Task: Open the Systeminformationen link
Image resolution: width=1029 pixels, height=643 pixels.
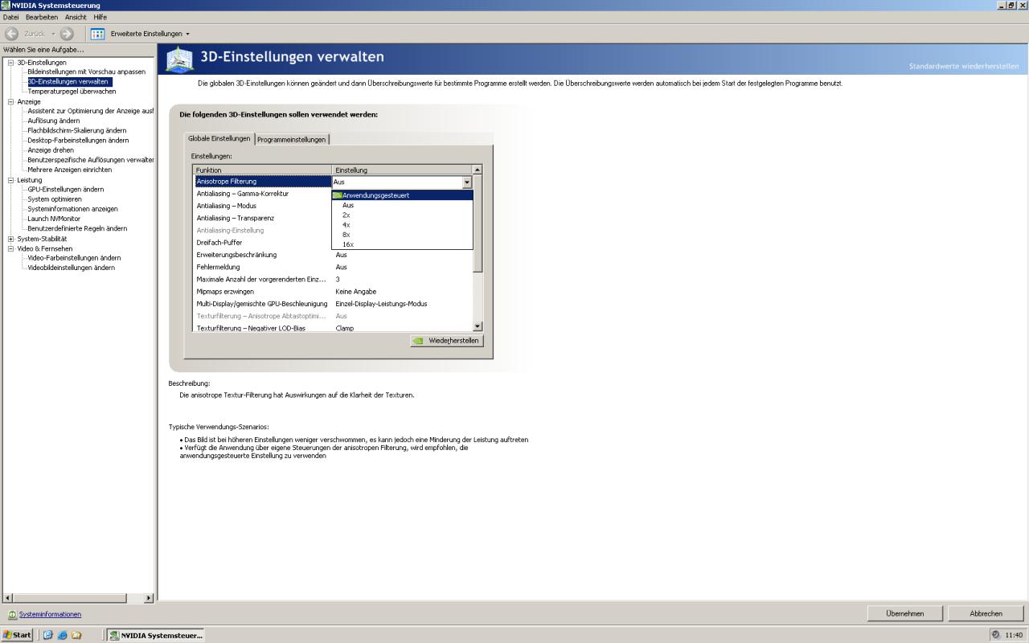Action: (50, 614)
